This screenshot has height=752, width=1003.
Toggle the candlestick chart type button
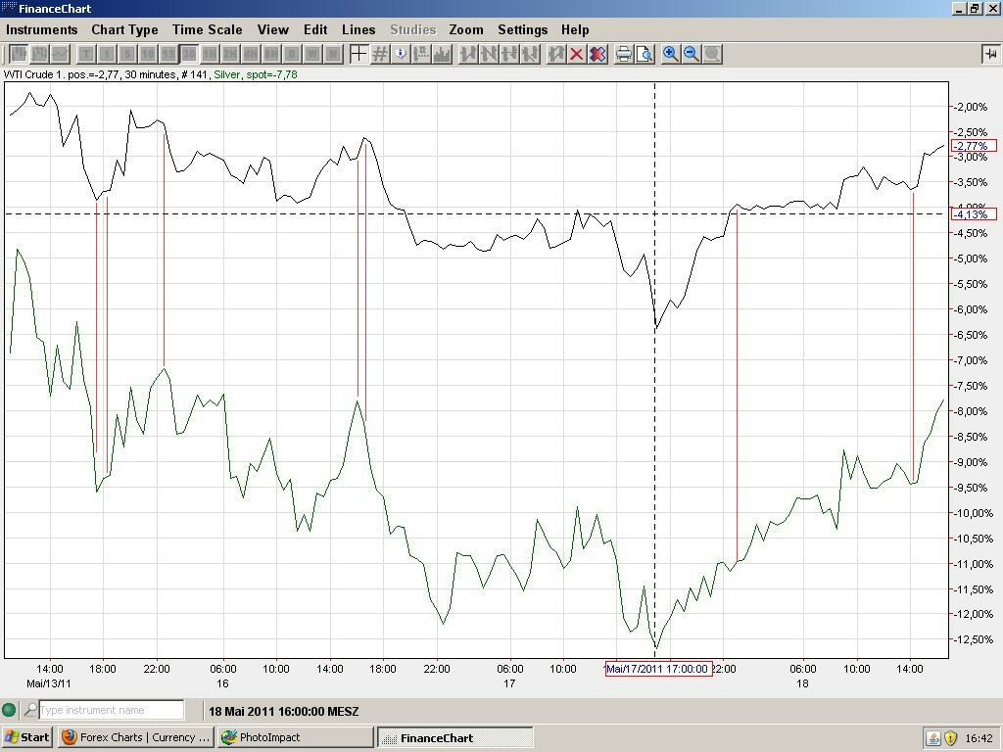tap(40, 54)
